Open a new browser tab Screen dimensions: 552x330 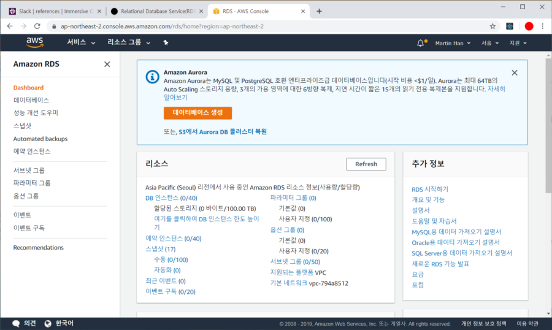click(319, 11)
